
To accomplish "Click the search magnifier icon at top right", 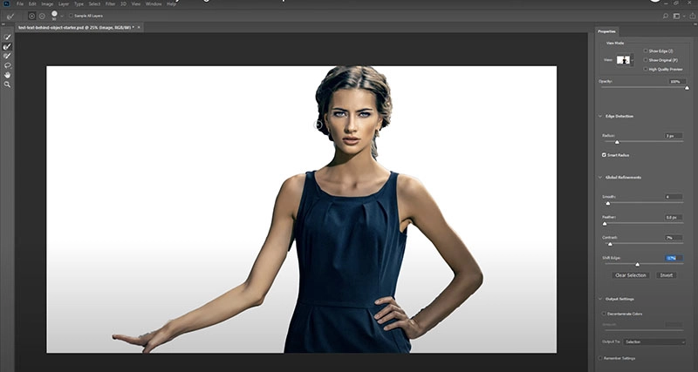I will click(666, 16).
